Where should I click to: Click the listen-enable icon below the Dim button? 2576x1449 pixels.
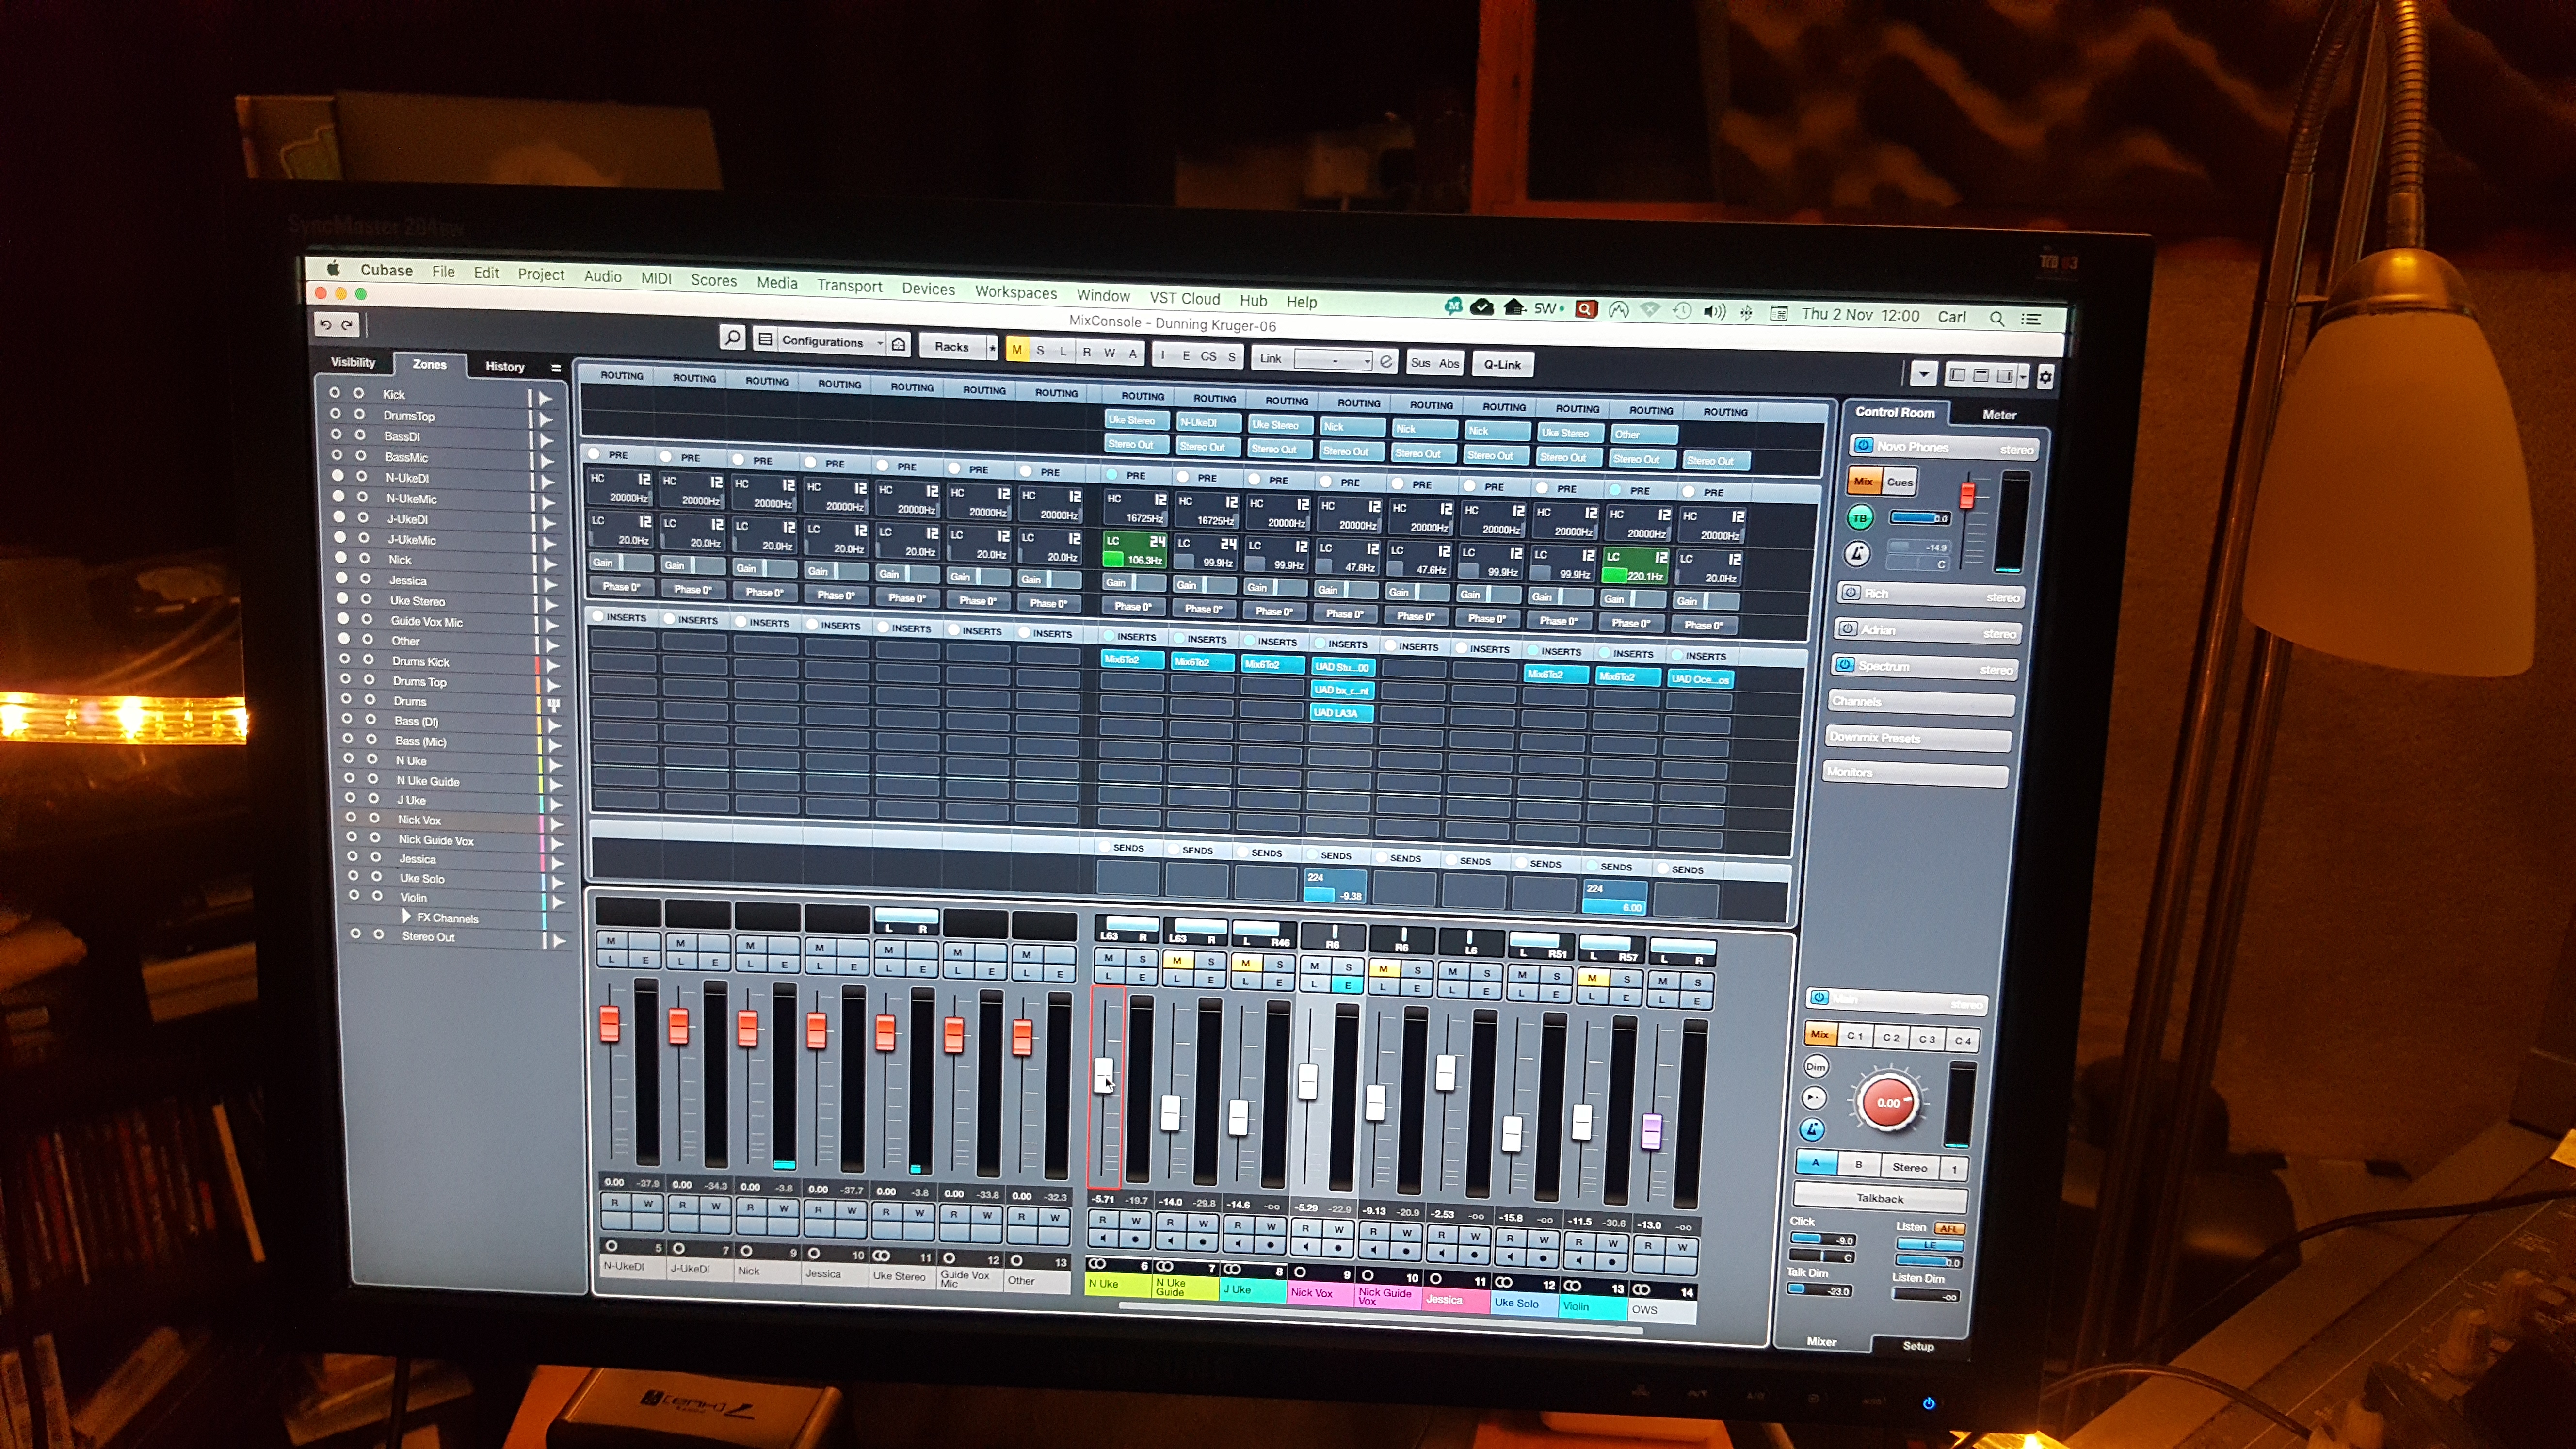pyautogui.click(x=1814, y=1098)
